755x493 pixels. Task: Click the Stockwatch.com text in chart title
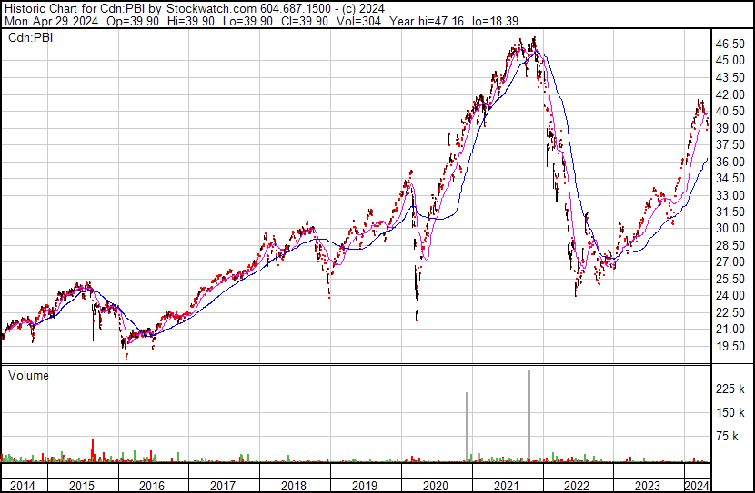click(211, 9)
